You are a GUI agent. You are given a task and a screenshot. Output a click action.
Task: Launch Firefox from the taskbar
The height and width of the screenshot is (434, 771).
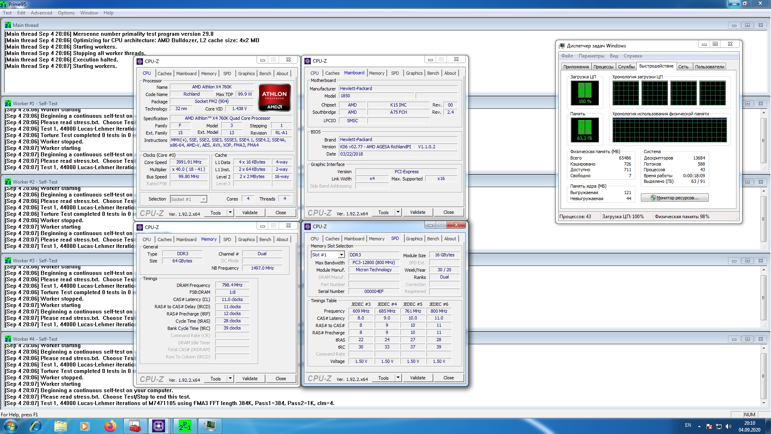pos(110,426)
